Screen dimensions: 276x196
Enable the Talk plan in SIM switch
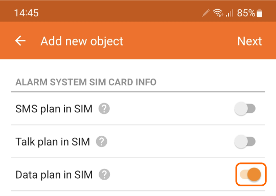[x=245, y=142]
